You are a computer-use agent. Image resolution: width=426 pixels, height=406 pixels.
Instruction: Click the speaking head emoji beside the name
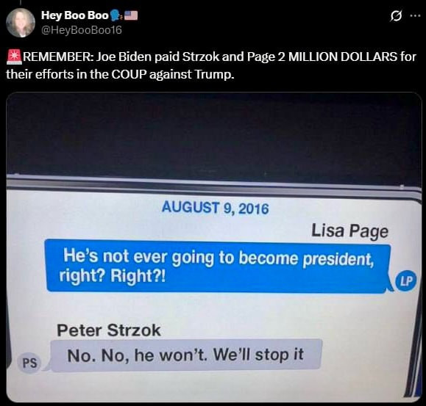click(116, 15)
